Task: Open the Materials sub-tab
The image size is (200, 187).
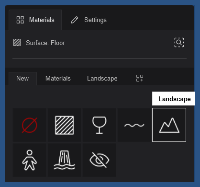Action: 58,79
